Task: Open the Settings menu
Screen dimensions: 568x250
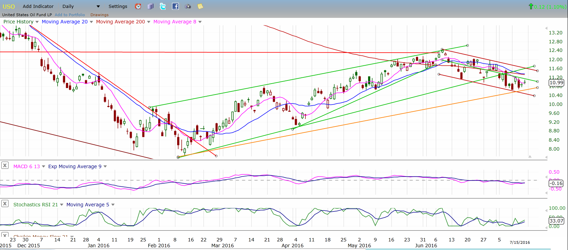Action: pos(118,6)
